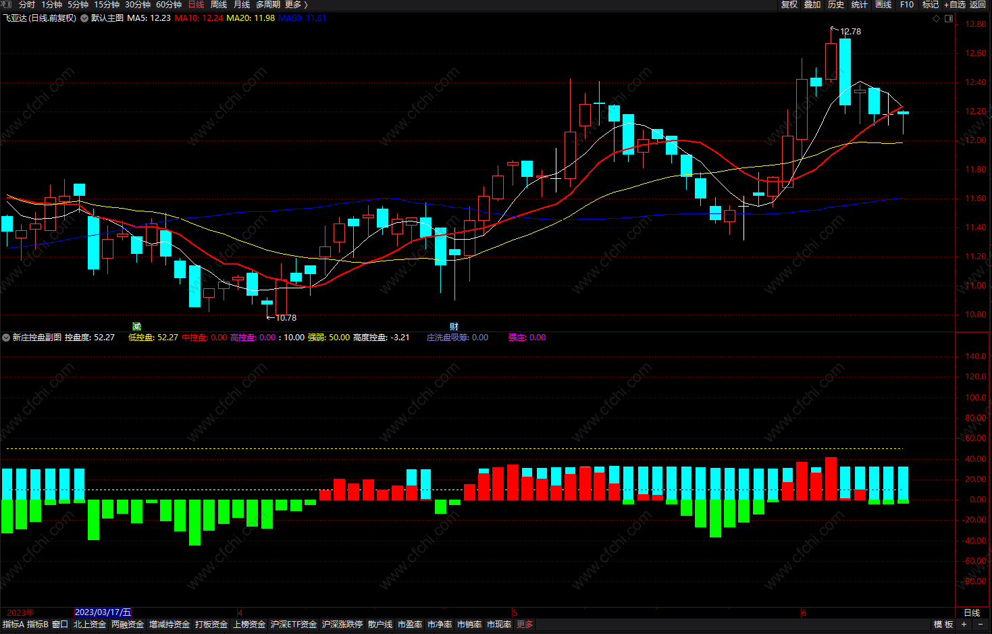This screenshot has width=992, height=634.
Task: Click the 叠加 overlay button
Action: (x=812, y=5)
